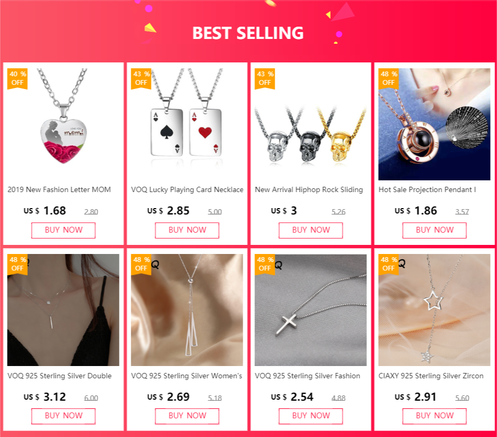Click BUY NOW under VOQ Lucky Playing Card
This screenshot has width=497, height=437.
(187, 230)
